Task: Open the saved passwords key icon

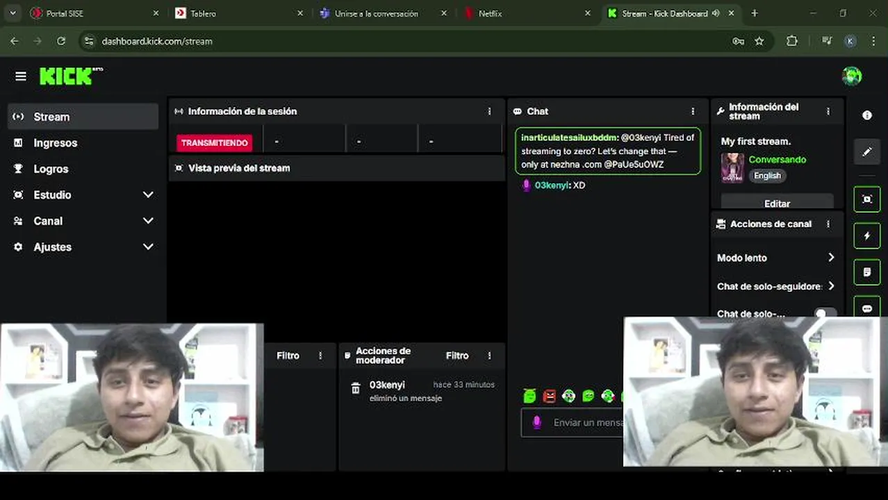Action: point(738,41)
